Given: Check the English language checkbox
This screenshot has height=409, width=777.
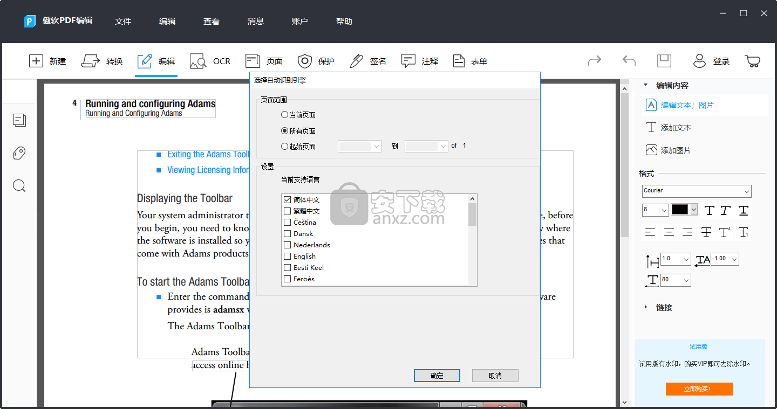Looking at the screenshot, I should point(287,256).
